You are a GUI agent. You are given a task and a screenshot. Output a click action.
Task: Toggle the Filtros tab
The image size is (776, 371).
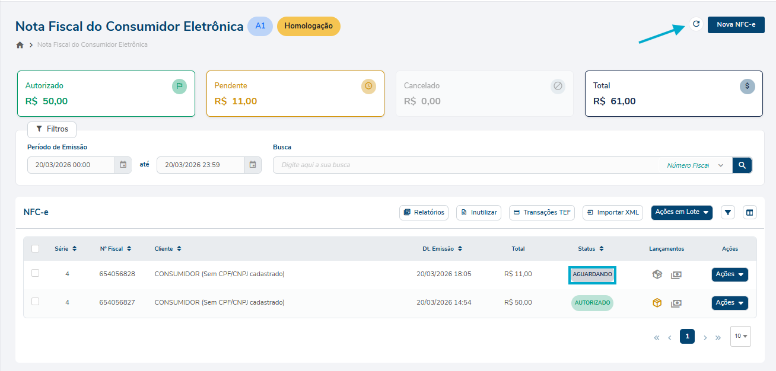click(x=52, y=129)
